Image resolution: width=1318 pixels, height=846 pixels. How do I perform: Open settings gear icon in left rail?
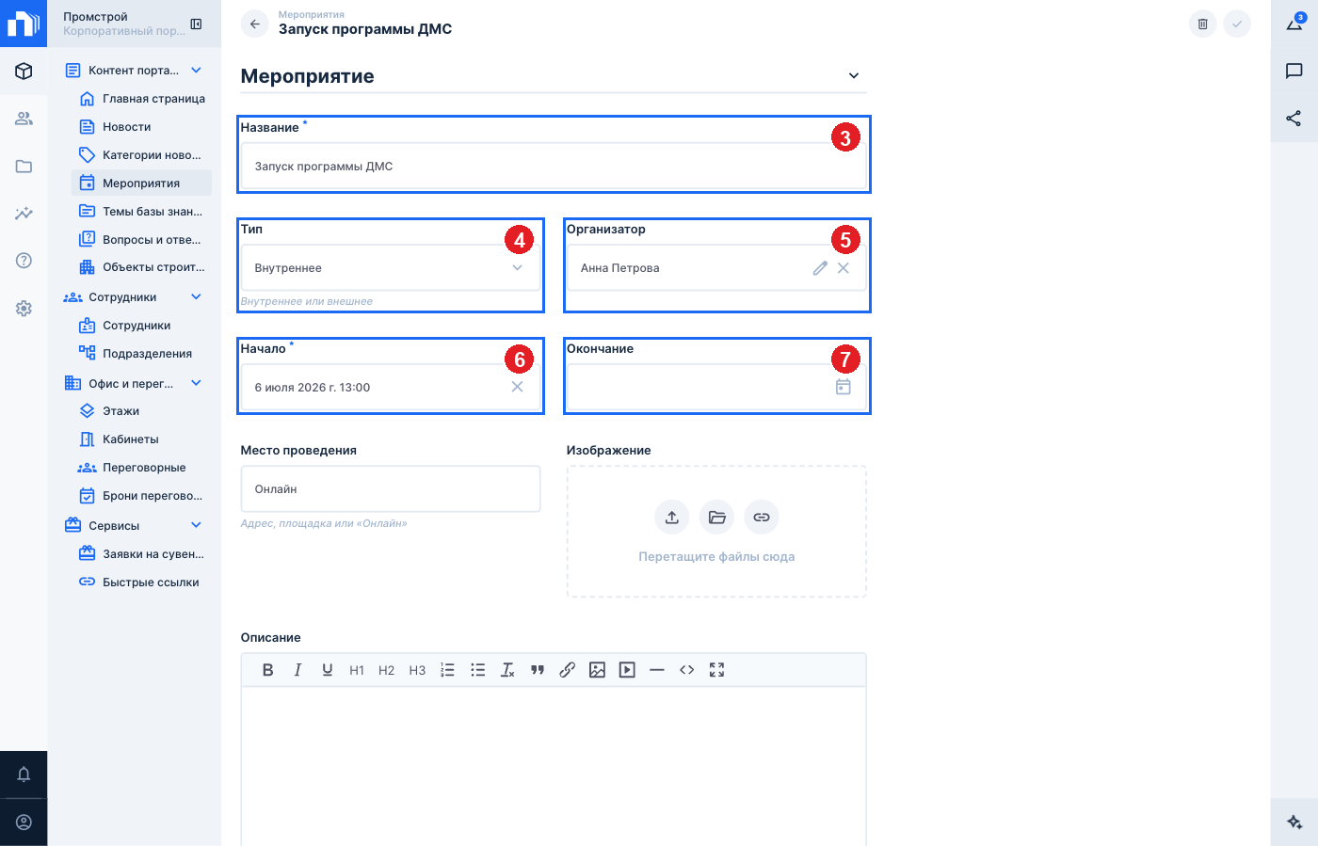pos(24,308)
